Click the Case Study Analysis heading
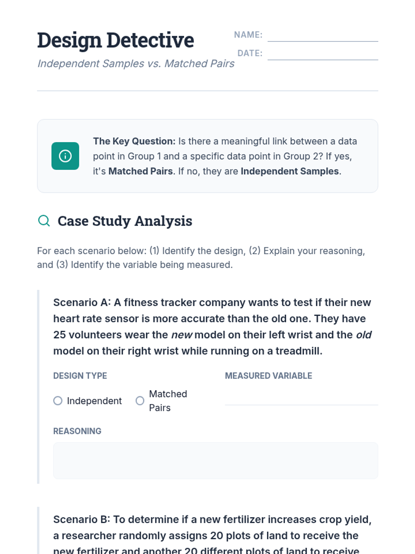The height and width of the screenshot is (554, 415). (x=125, y=221)
